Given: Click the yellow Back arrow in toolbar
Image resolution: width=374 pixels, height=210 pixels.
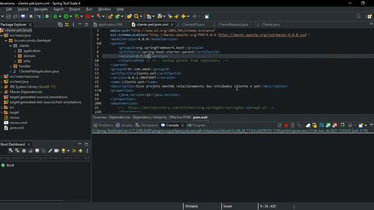Looking at the screenshot, I should pyautogui.click(x=183, y=16).
